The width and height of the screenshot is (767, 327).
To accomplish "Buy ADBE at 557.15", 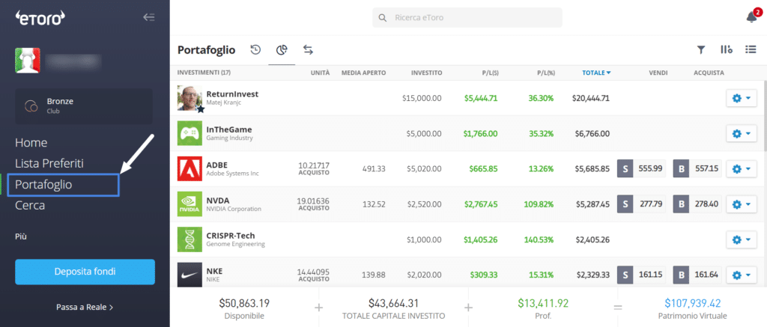I will coord(697,168).
